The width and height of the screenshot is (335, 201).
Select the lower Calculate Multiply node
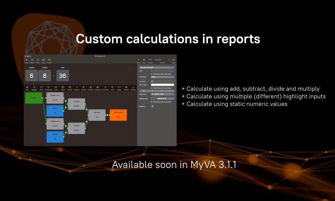[x=76, y=128]
